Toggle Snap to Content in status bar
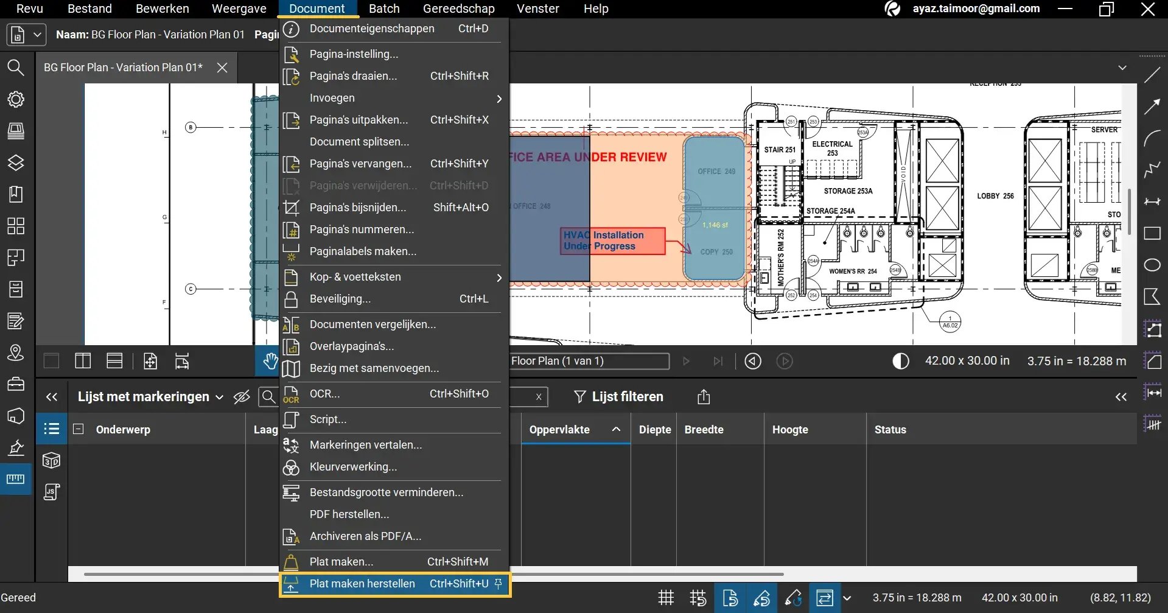The image size is (1168, 613). pyautogui.click(x=730, y=598)
